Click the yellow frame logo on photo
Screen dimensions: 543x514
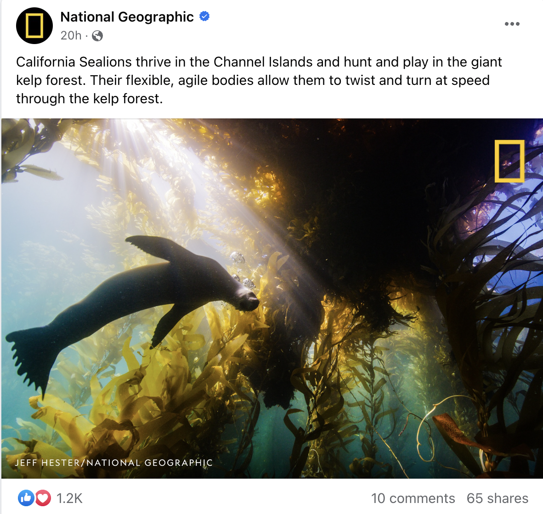click(x=509, y=161)
